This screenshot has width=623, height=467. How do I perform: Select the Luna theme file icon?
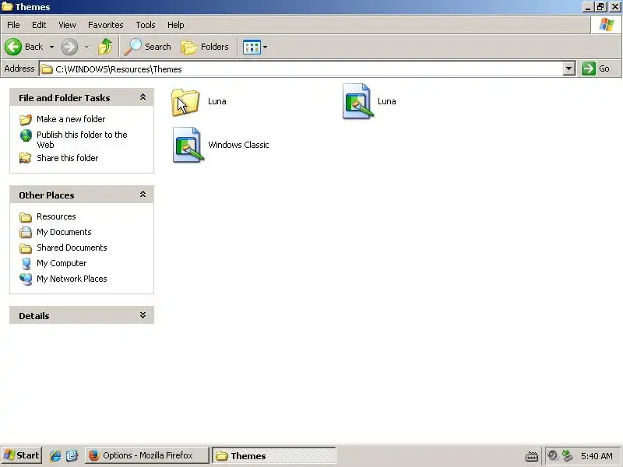358,101
